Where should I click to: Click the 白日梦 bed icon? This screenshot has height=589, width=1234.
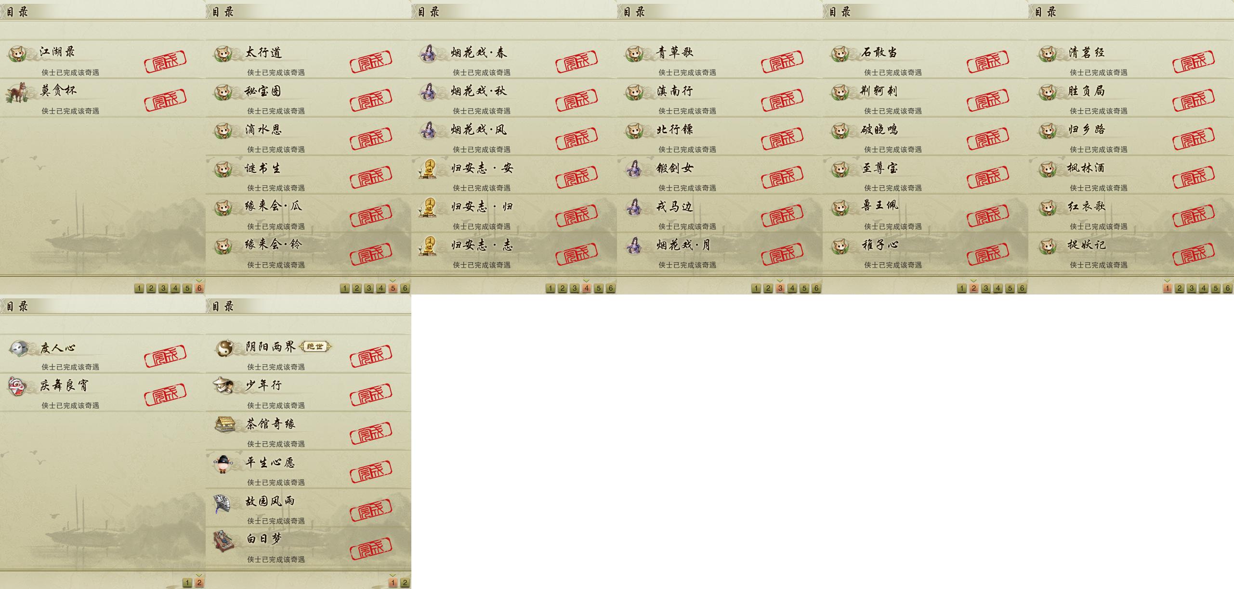(x=223, y=541)
